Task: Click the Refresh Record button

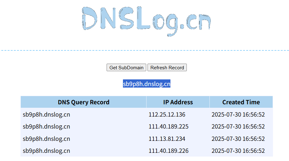Action: pos(167,67)
